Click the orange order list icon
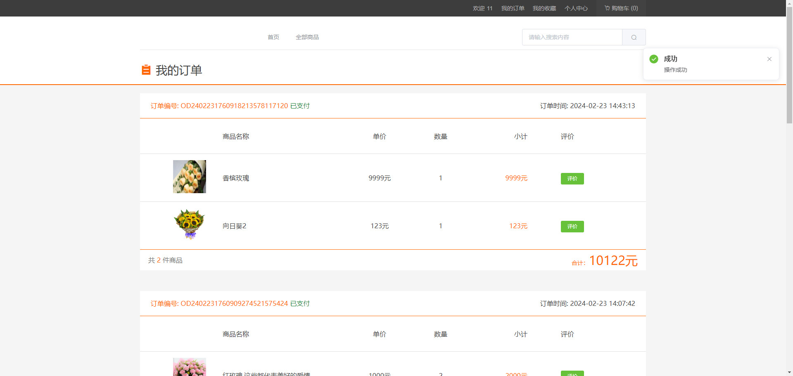This screenshot has height=376, width=793. click(146, 70)
